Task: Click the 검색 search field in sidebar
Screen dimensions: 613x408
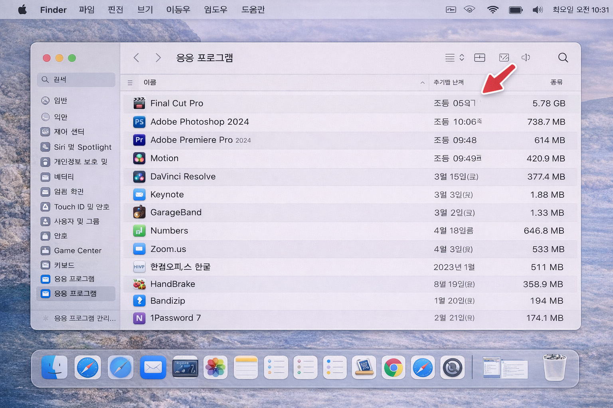Action: pos(76,80)
